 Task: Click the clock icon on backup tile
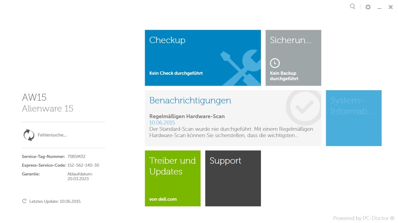click(275, 63)
